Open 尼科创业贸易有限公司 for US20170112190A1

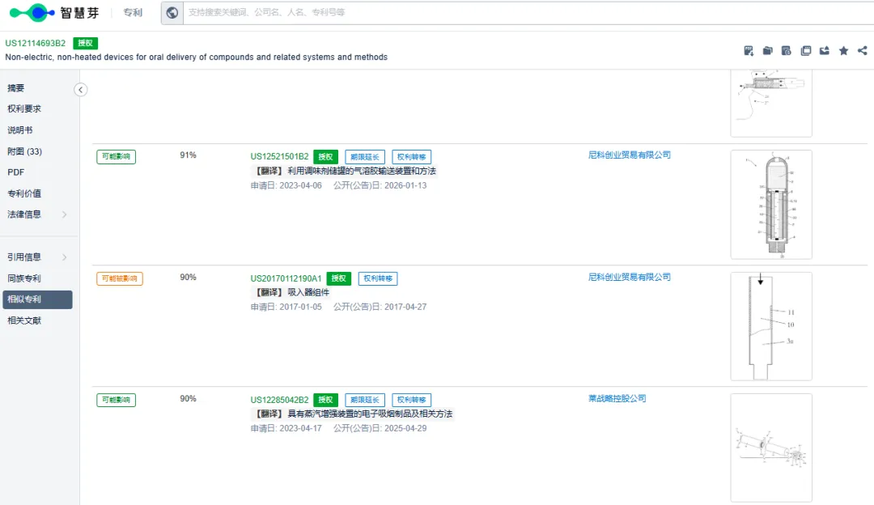pyautogui.click(x=630, y=277)
